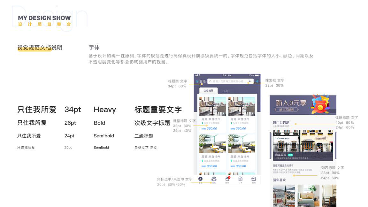Click the magnifier icon inside the search bar
The width and height of the screenshot is (368, 207).
pos(211,81)
